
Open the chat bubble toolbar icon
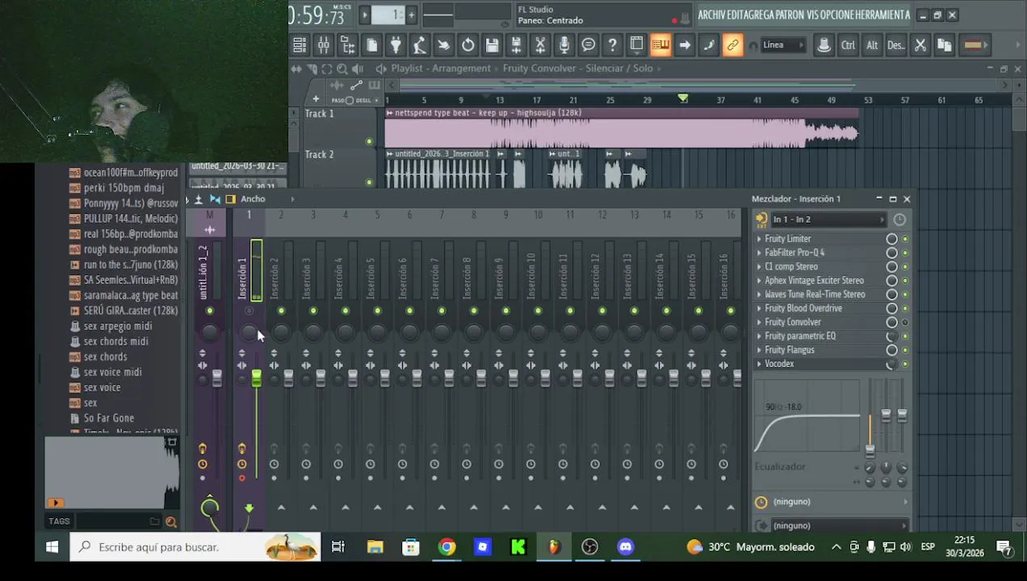click(589, 45)
